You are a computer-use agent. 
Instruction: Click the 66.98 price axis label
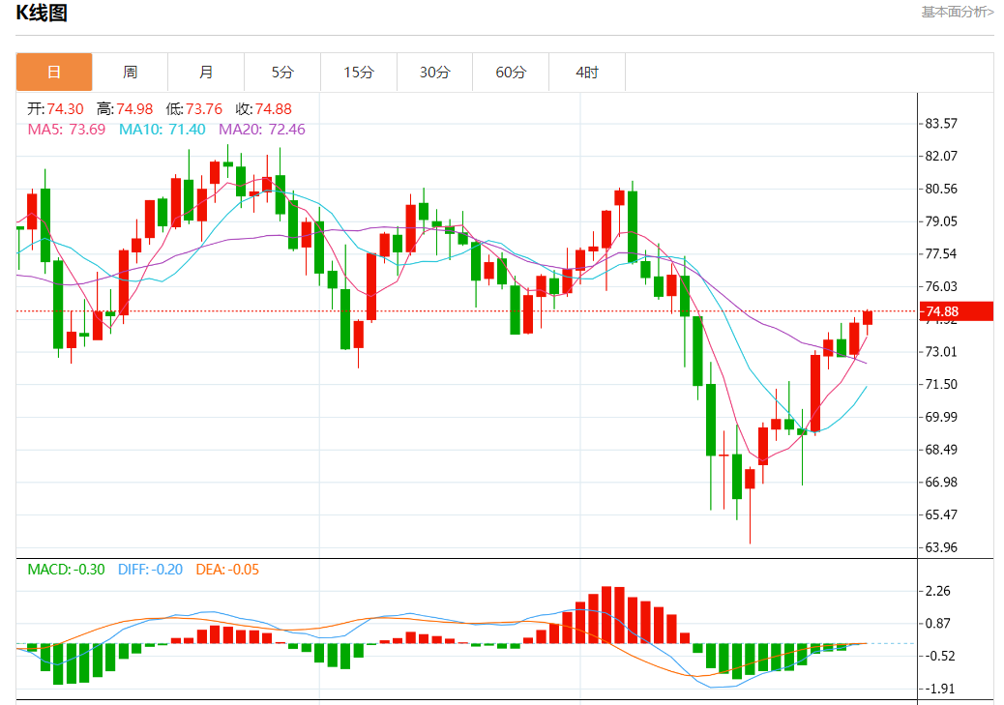tap(941, 483)
